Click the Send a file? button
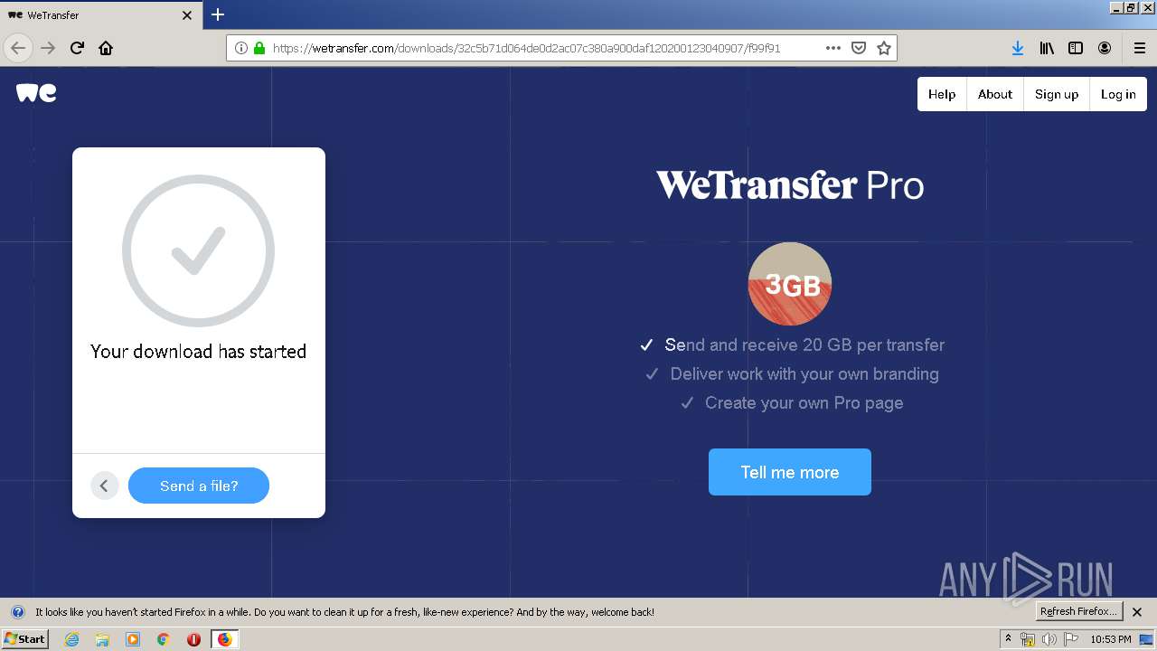The height and width of the screenshot is (651, 1157). coord(199,486)
